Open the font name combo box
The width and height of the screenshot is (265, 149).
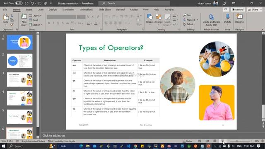61,17
